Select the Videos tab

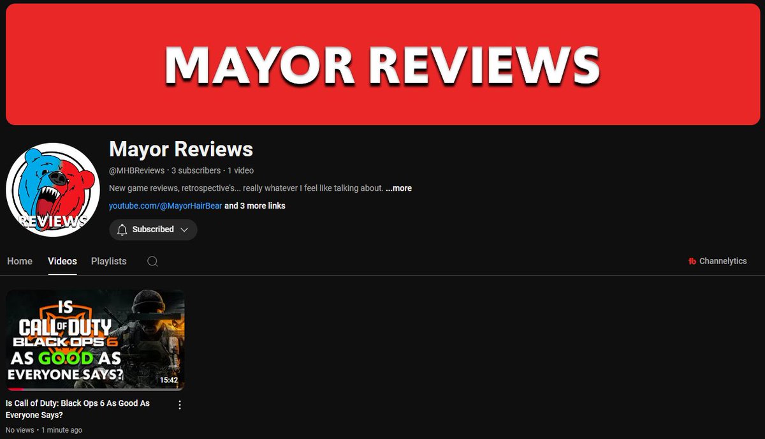[x=62, y=262]
